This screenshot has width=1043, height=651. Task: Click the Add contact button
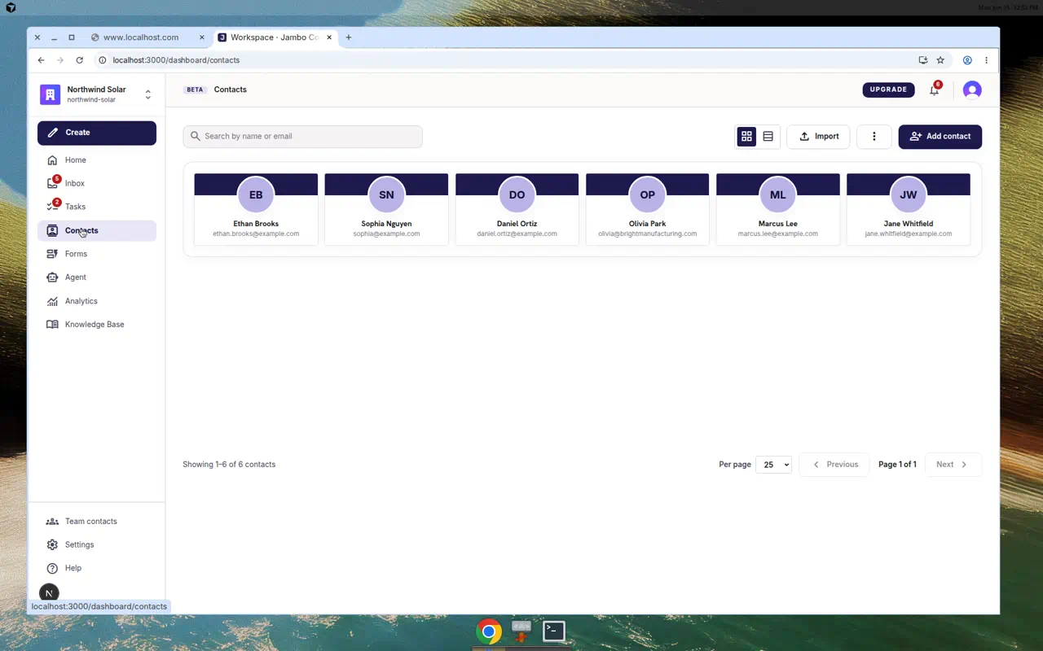point(940,137)
